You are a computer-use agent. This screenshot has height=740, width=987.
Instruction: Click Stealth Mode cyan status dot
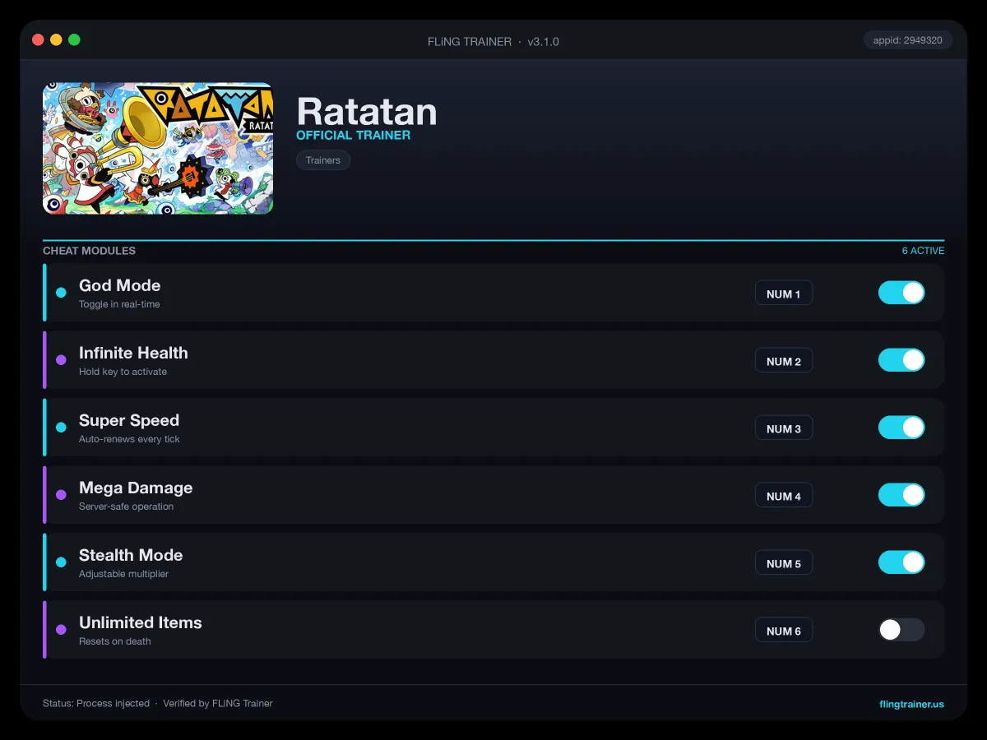[x=61, y=562]
